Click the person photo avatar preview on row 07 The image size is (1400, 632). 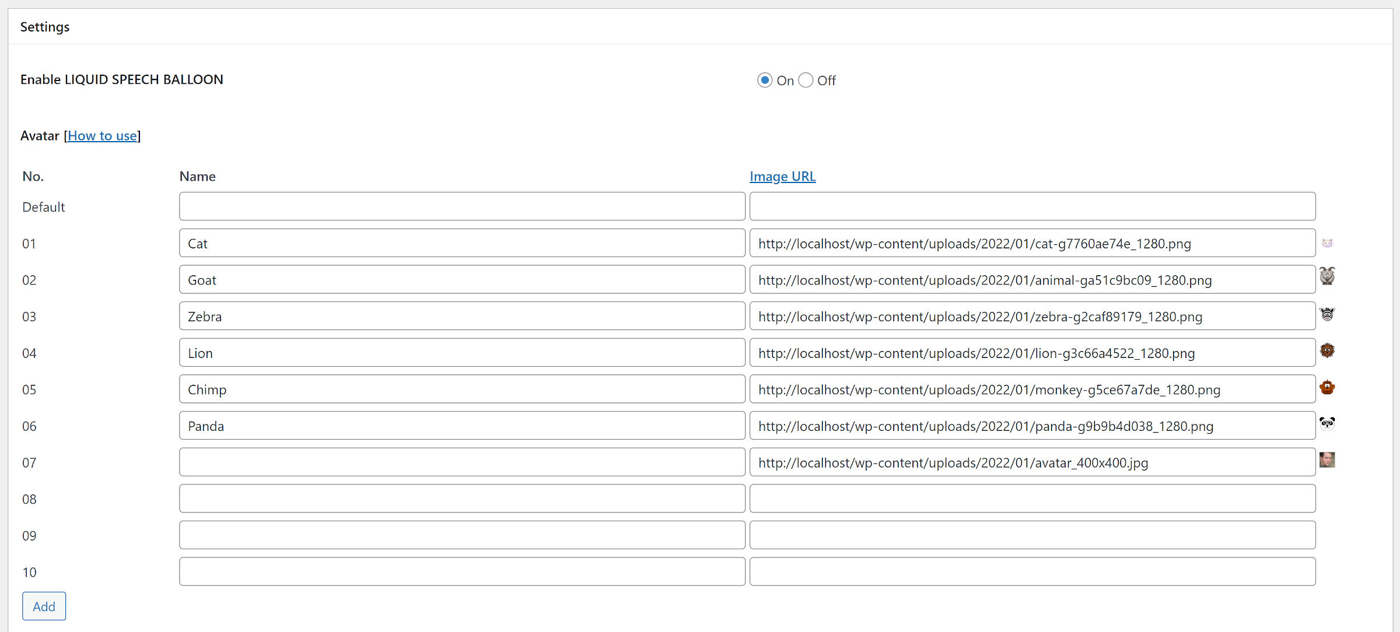coord(1328,461)
